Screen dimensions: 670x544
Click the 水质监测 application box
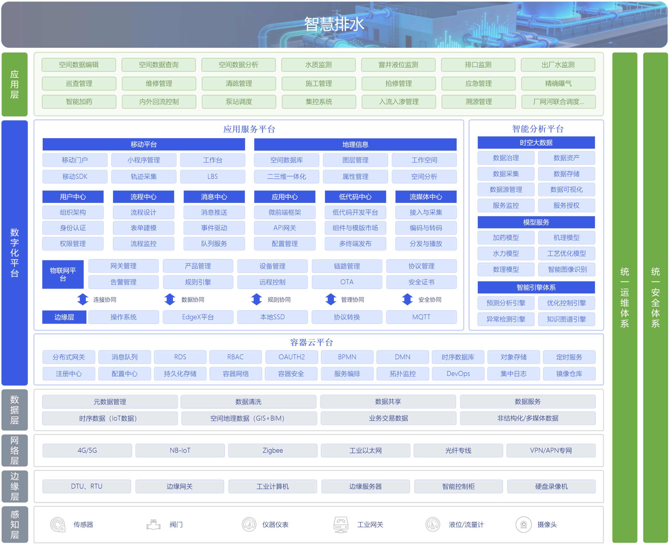(x=318, y=65)
